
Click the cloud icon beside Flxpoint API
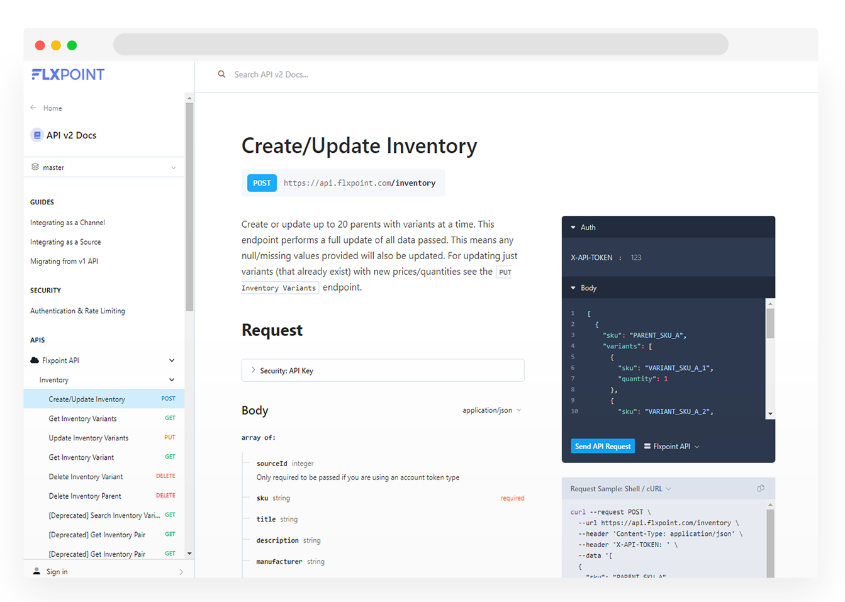35,360
